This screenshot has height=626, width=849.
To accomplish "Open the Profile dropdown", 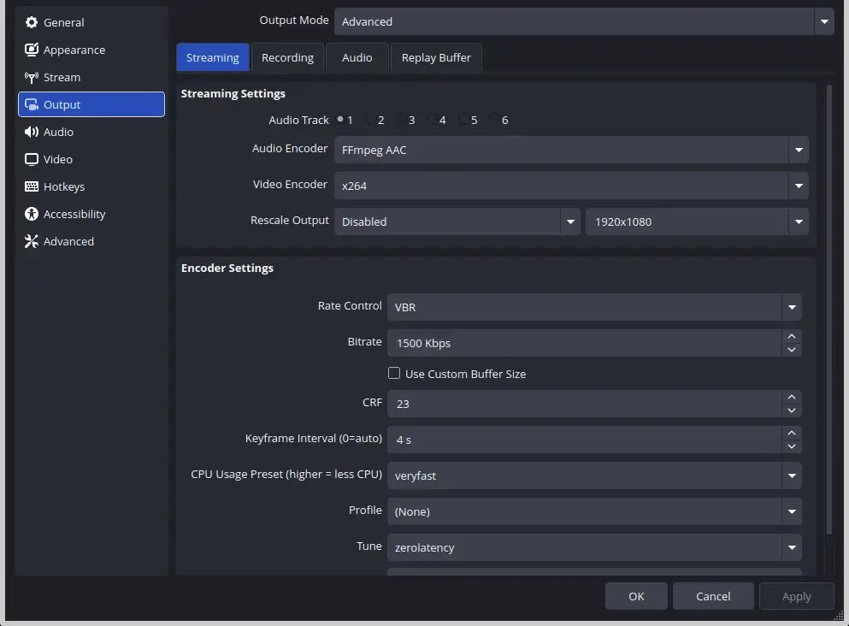I will click(x=594, y=511).
